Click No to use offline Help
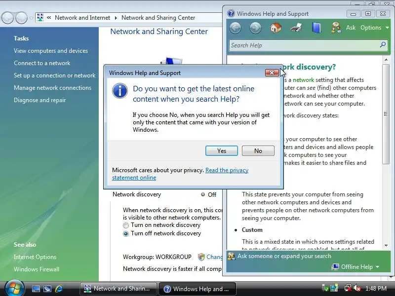This screenshot has height=296, width=395. tap(258, 151)
